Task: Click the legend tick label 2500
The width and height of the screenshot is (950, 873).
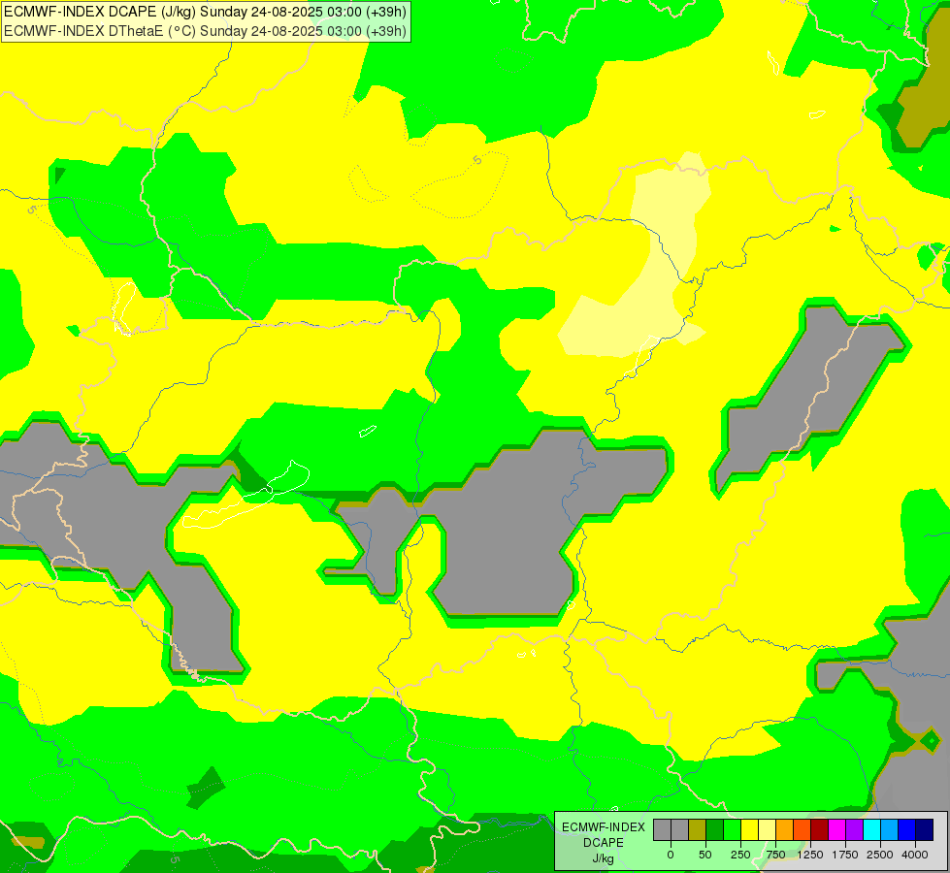Action: (880, 855)
